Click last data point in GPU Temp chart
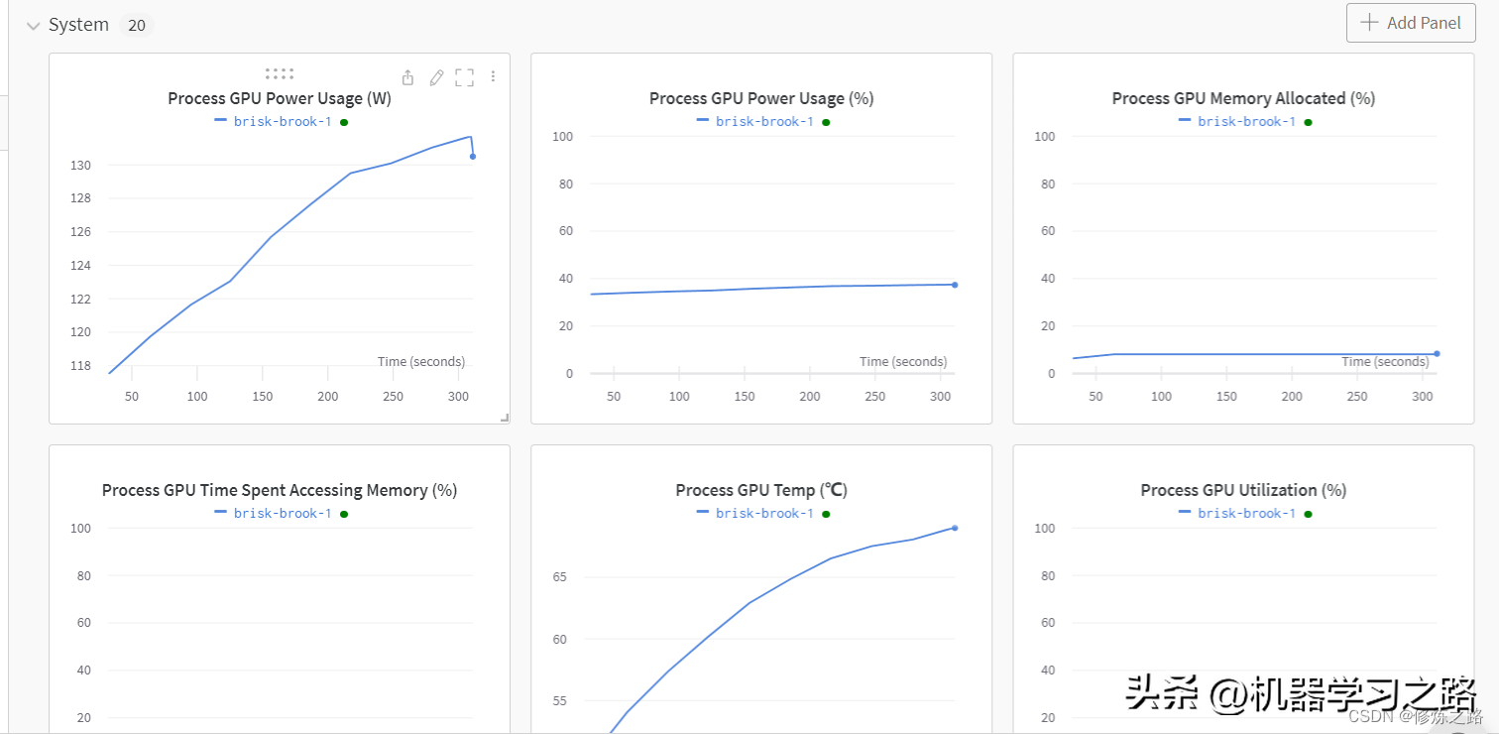 (x=955, y=528)
